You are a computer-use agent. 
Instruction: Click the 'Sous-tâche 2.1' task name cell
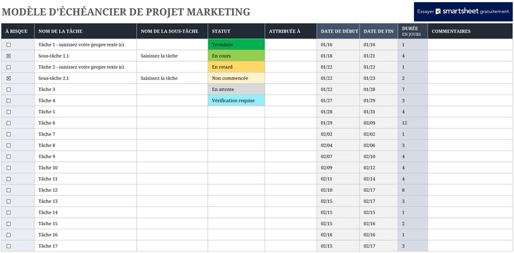click(x=86, y=78)
